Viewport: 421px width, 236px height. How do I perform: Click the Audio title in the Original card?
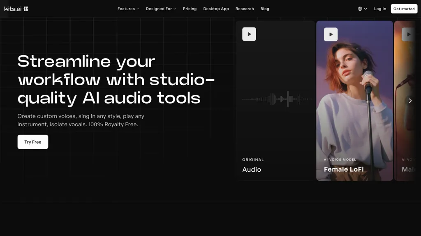(252, 170)
